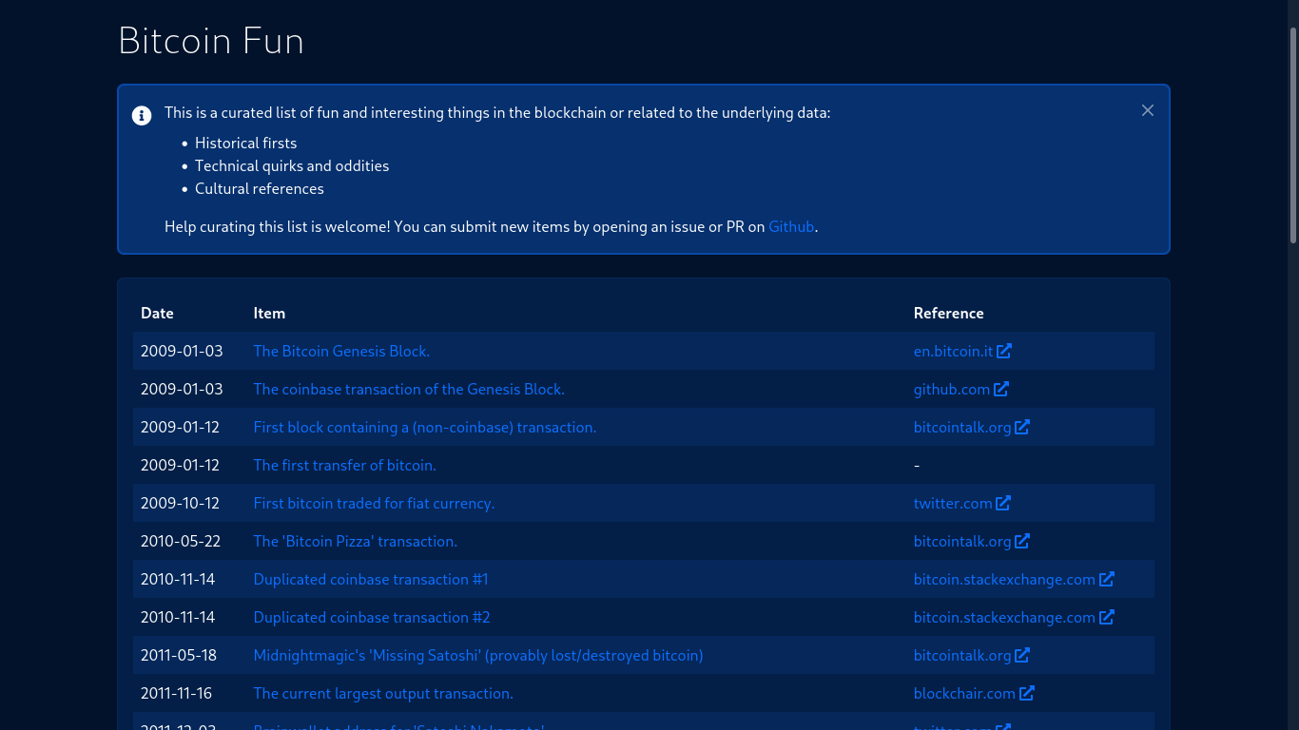Viewport: 1299px width, 730px height.
Task: Click the 'Technical quirks and oddities' bullet
Action: click(292, 165)
